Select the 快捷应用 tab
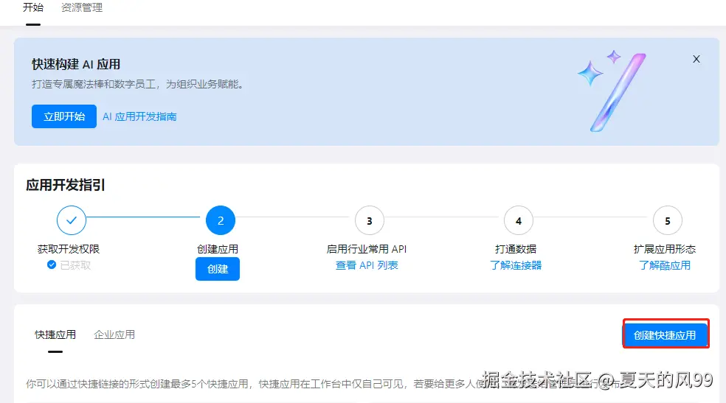 (55, 334)
